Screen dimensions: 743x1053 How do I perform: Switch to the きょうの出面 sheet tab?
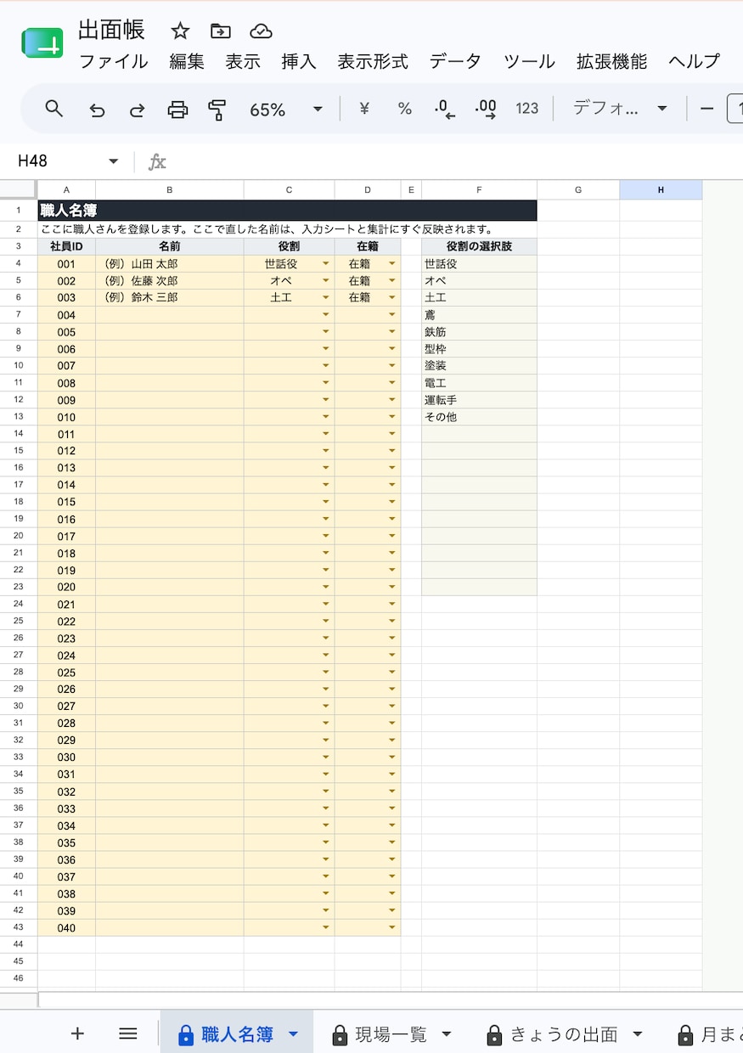(x=564, y=1034)
